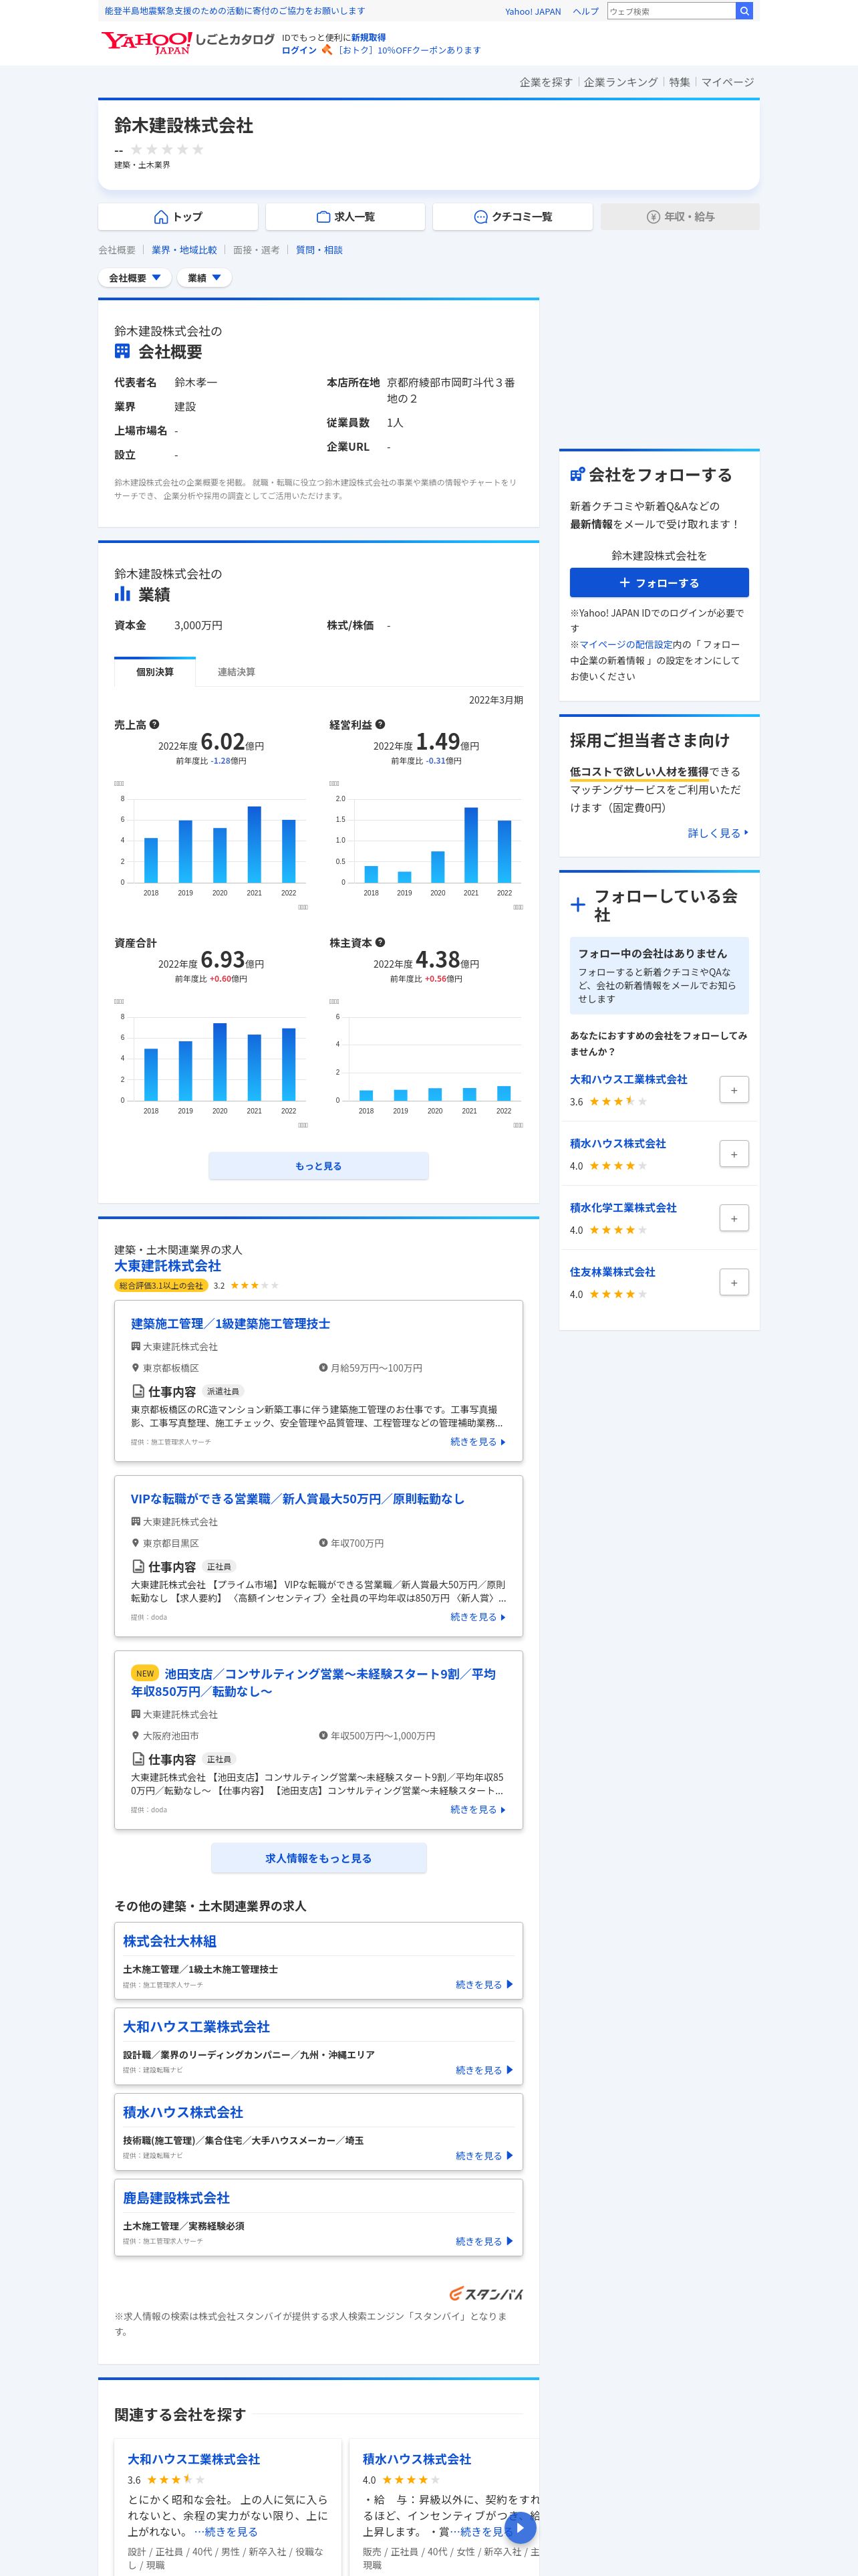Click the web search input field
The image size is (858, 2576).
click(671, 11)
